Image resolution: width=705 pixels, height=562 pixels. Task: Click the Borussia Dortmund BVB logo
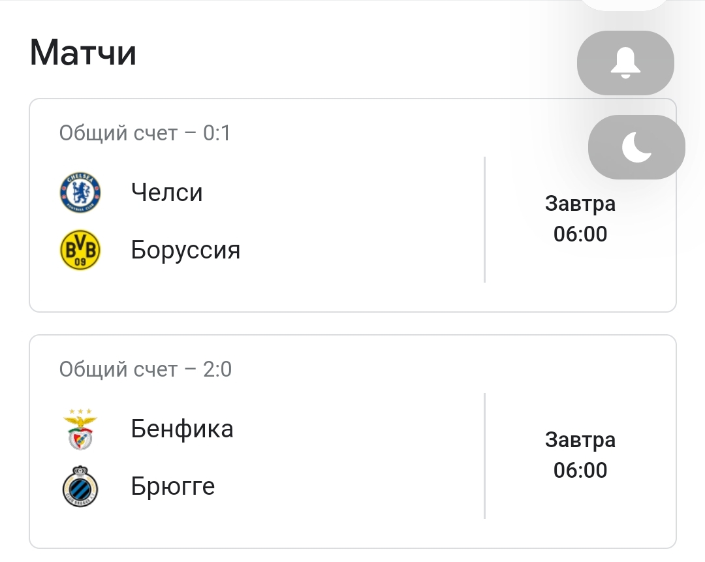(80, 250)
